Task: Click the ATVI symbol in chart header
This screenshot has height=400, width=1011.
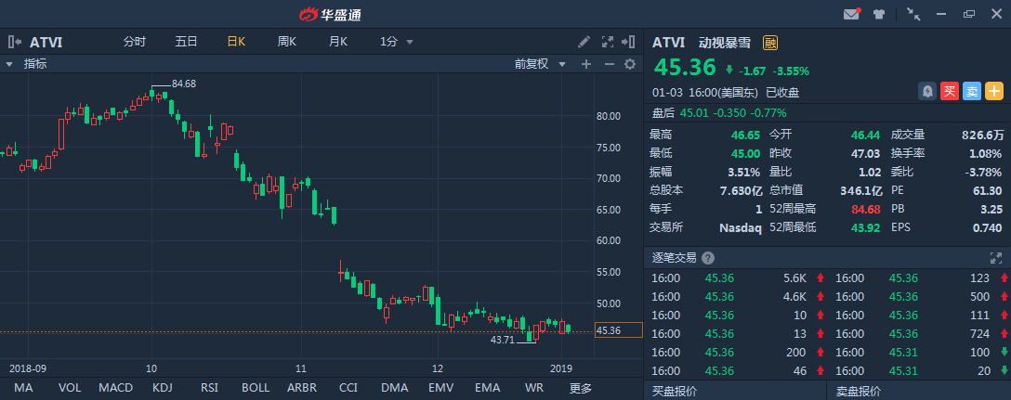Action: 46,43
